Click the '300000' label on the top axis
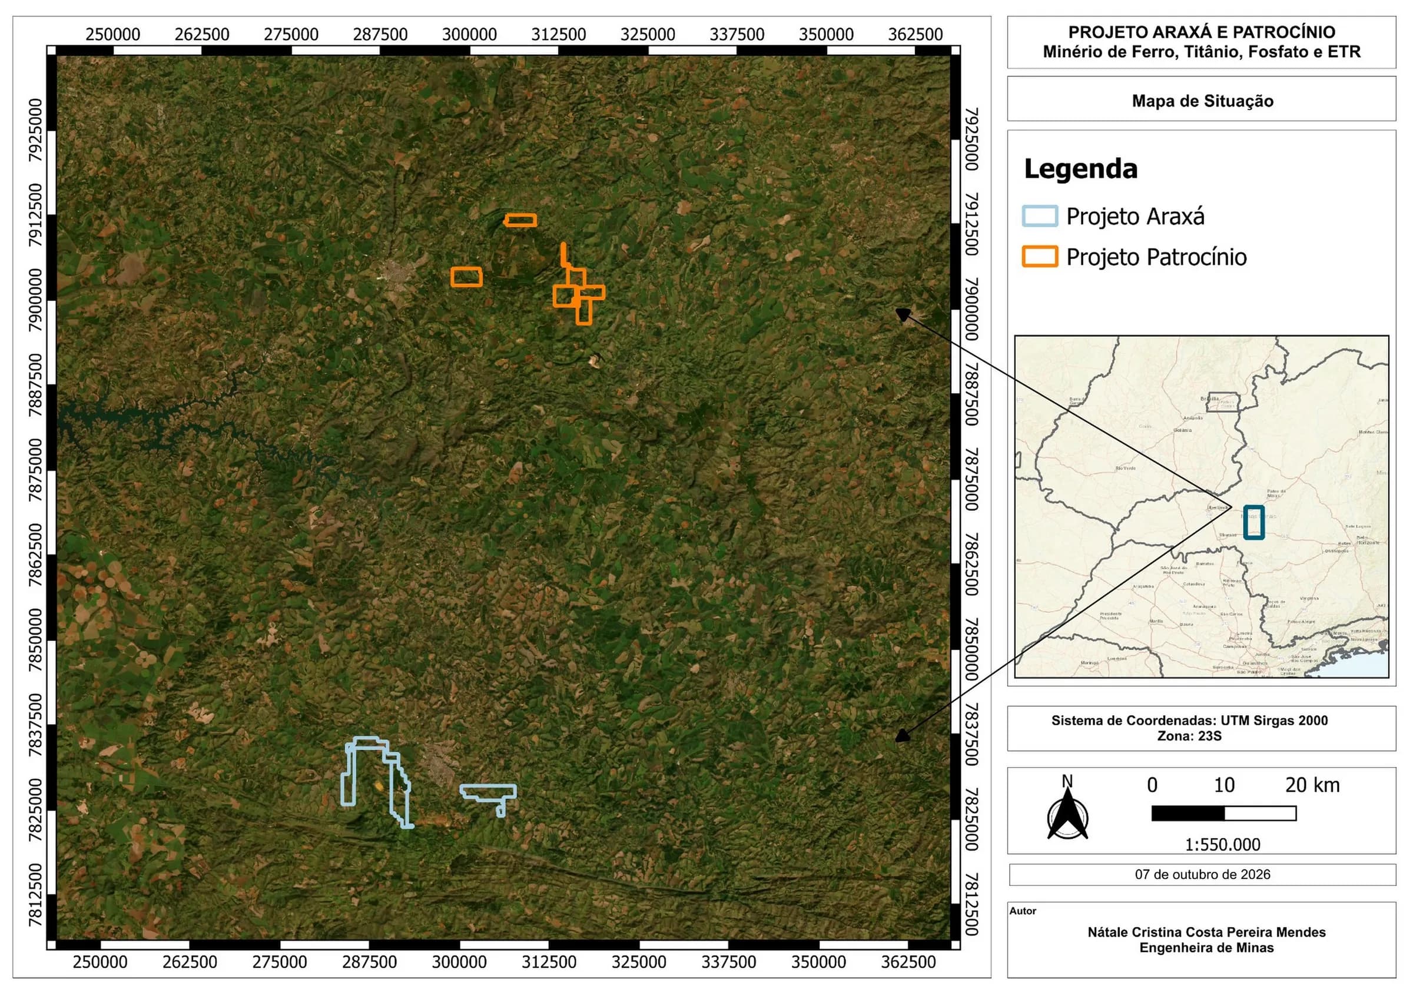The image size is (1413, 999). (x=469, y=34)
